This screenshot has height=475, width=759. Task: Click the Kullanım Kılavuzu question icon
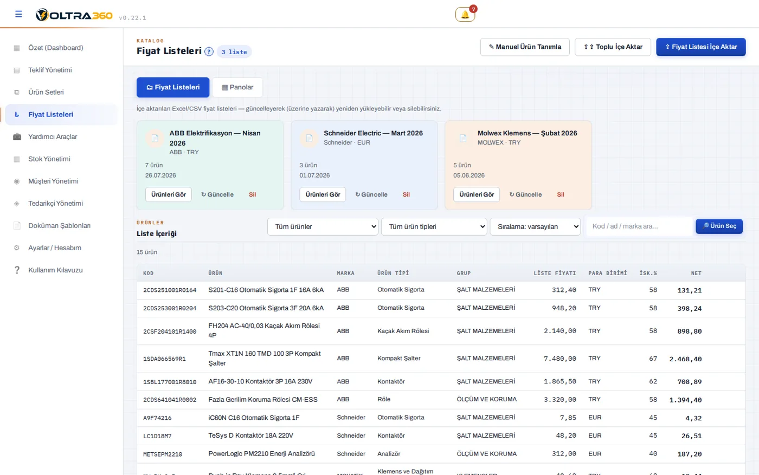(17, 270)
